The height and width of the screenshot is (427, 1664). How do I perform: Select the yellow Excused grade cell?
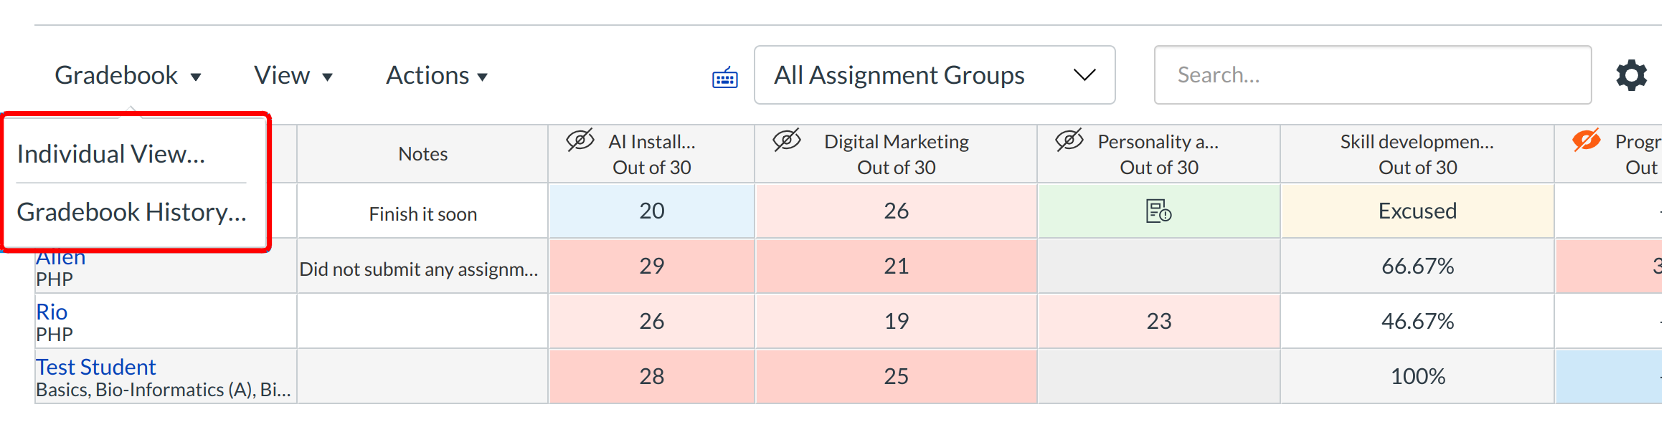(1417, 211)
